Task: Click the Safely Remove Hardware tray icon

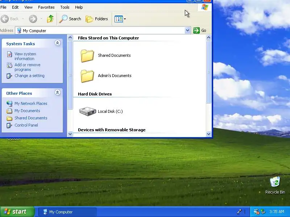Action: [x=263, y=212]
